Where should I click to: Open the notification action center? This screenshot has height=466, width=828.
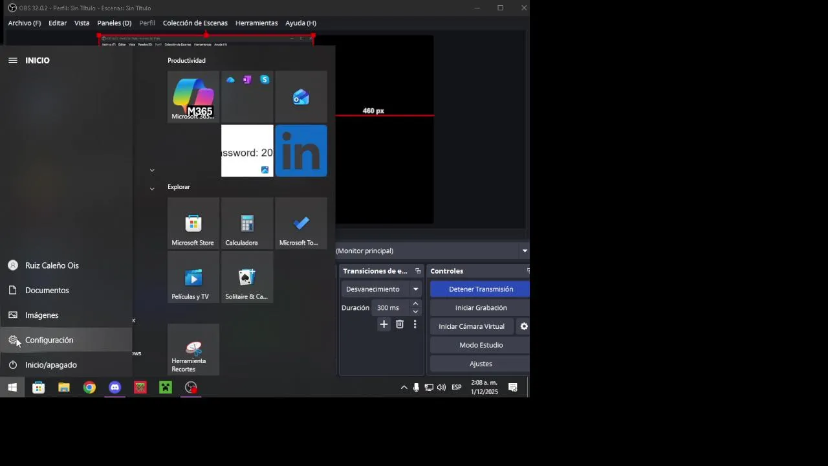click(x=513, y=388)
